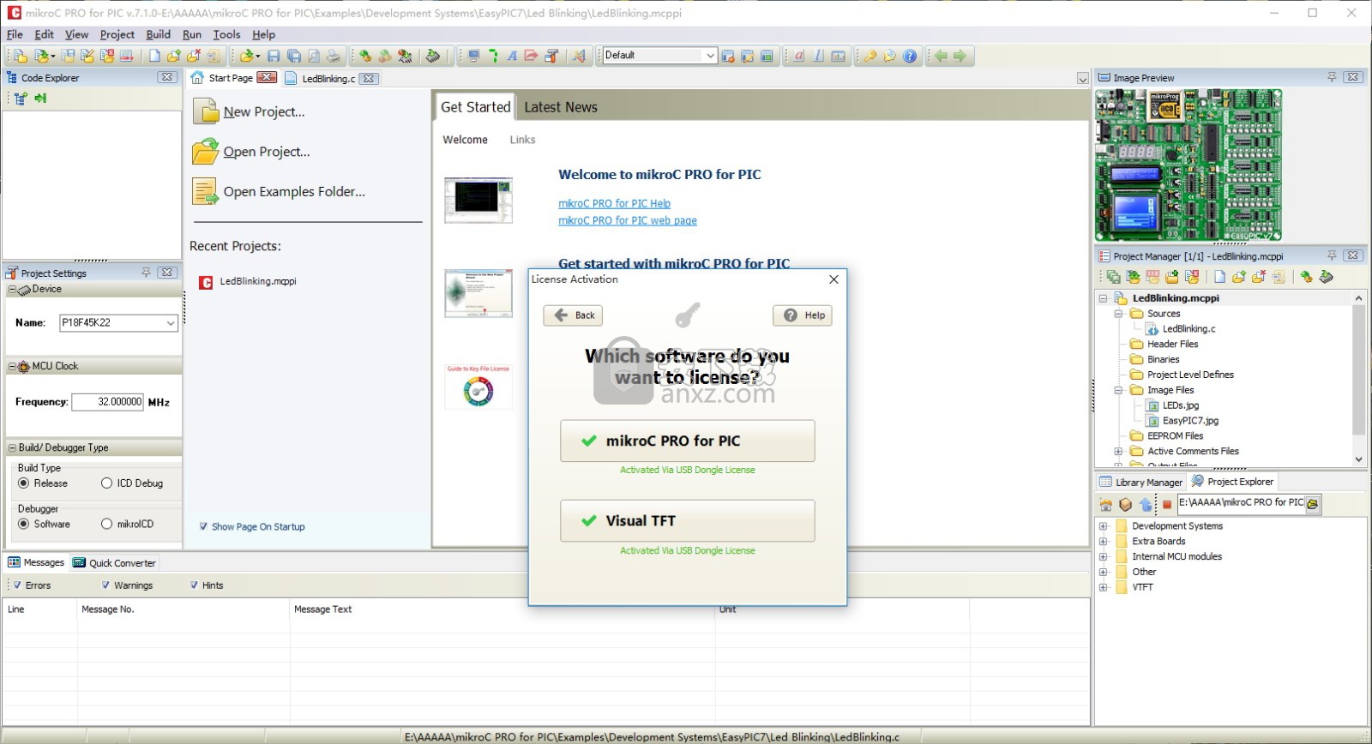This screenshot has width=1372, height=744.
Task: Click the blue letter A font icon
Action: (x=512, y=57)
